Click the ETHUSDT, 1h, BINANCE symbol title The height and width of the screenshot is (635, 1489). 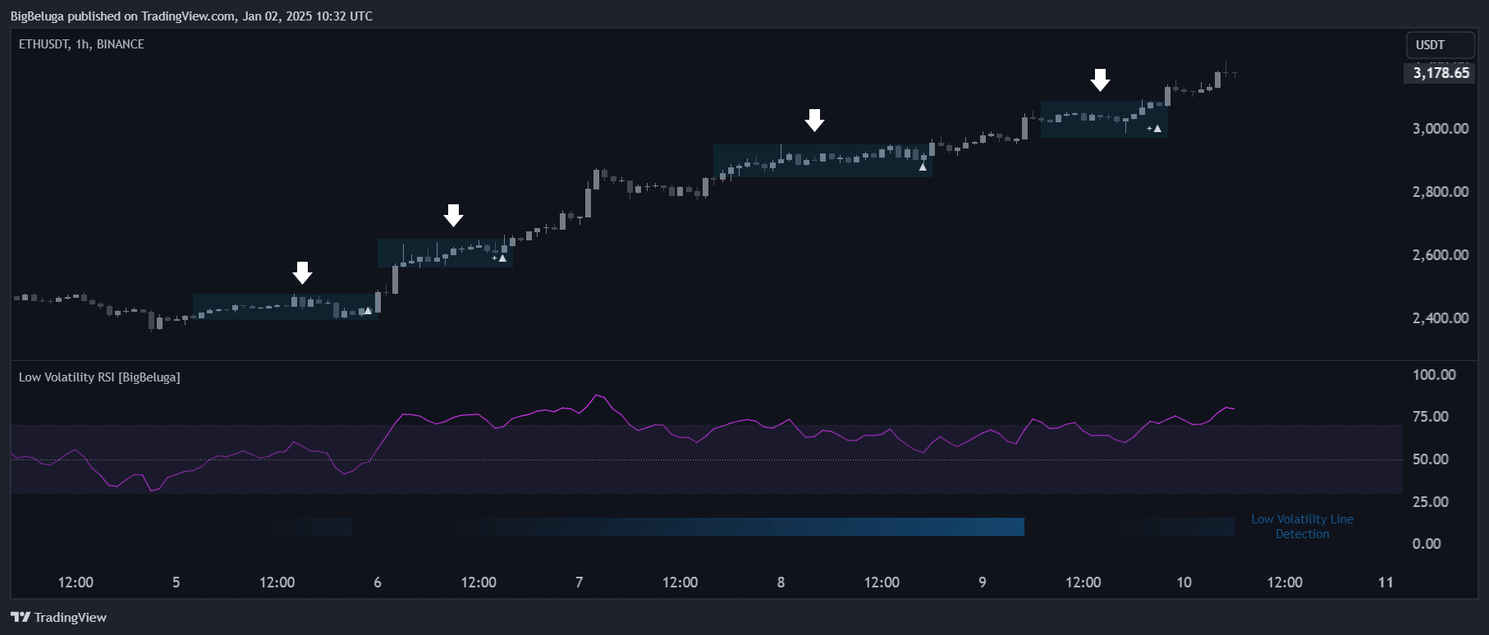[x=81, y=44]
